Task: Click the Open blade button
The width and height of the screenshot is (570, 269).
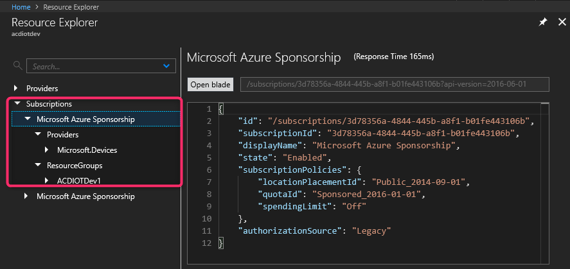Action: [209, 85]
